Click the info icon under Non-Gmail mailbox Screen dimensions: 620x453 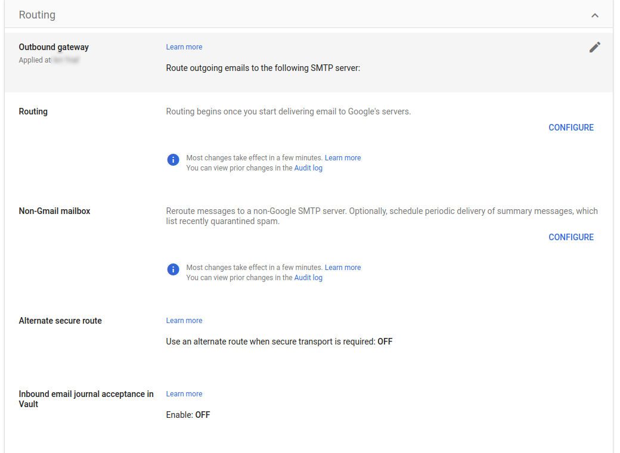[x=173, y=269]
